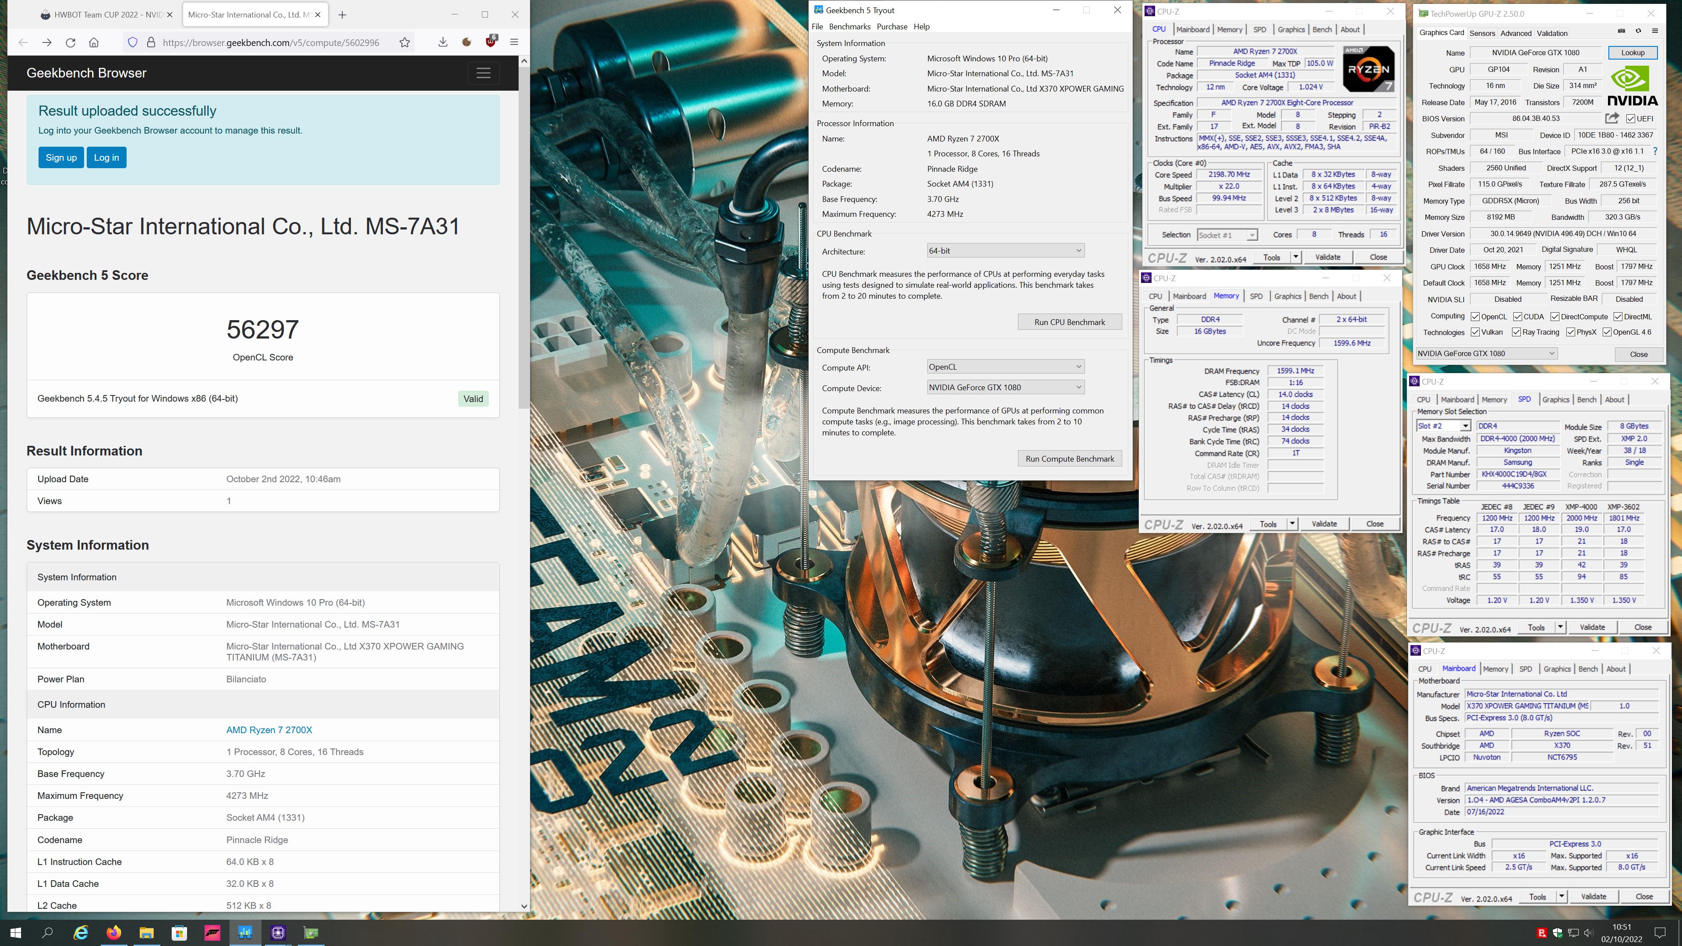Open the Compute API dropdown
Screen dimensions: 1682x946
(1006, 367)
